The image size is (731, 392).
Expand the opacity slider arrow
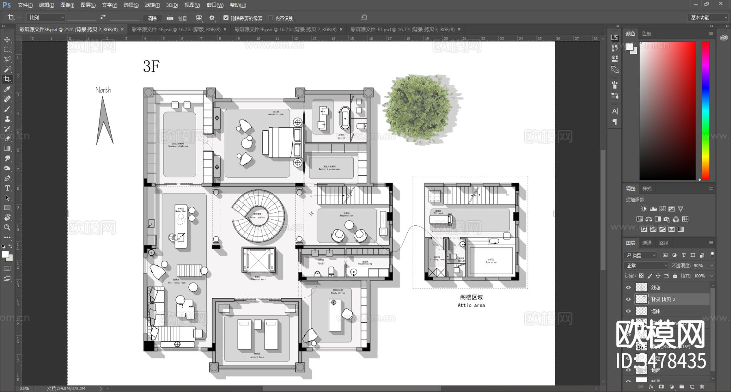(712, 265)
